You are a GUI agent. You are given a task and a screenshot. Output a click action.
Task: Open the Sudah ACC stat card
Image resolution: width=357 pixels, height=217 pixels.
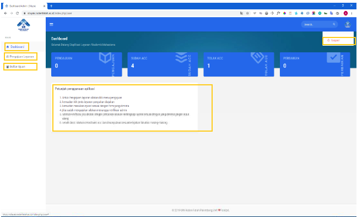point(163,64)
